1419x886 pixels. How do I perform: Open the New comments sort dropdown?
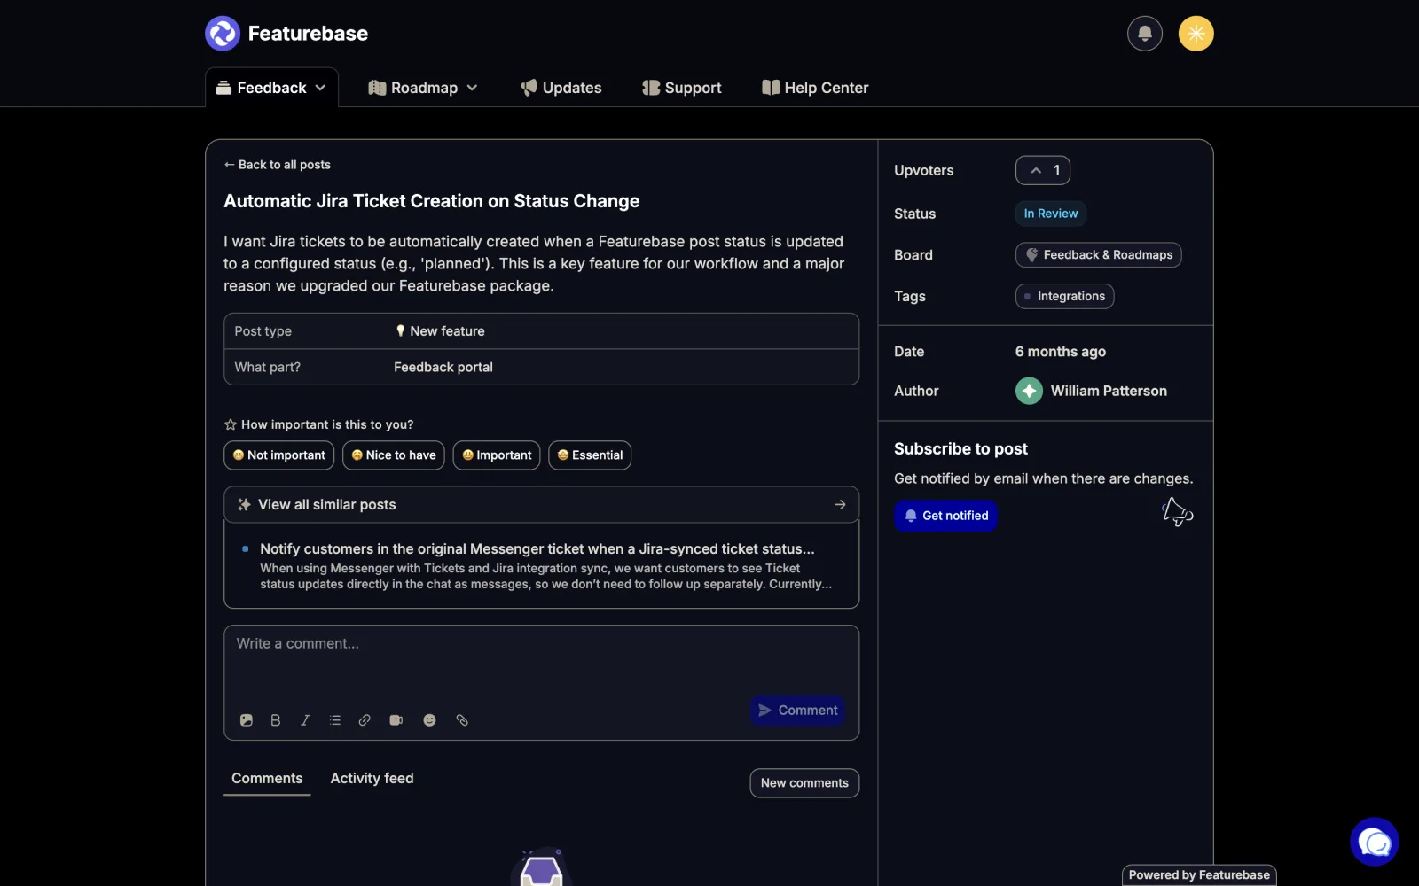point(804,783)
